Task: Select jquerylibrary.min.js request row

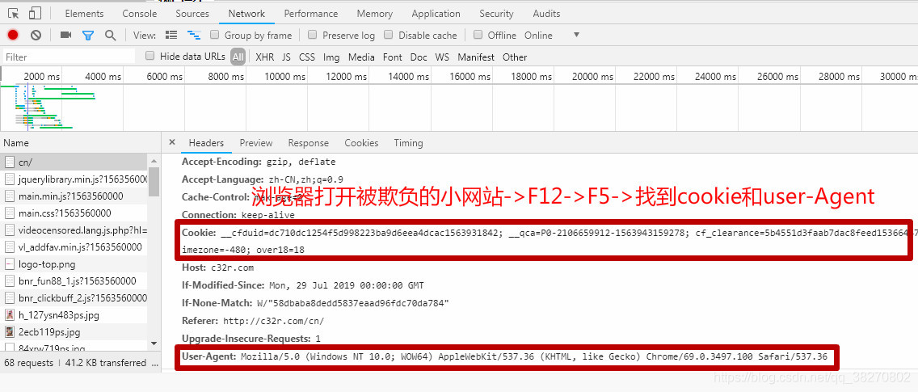Action: [74, 179]
